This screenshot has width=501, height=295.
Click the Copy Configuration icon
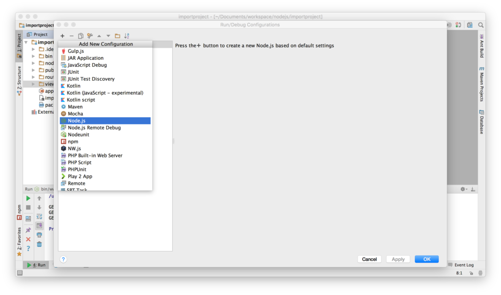click(x=81, y=36)
